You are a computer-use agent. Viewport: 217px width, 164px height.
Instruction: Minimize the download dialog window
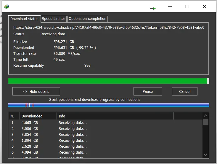[x=170, y=7]
